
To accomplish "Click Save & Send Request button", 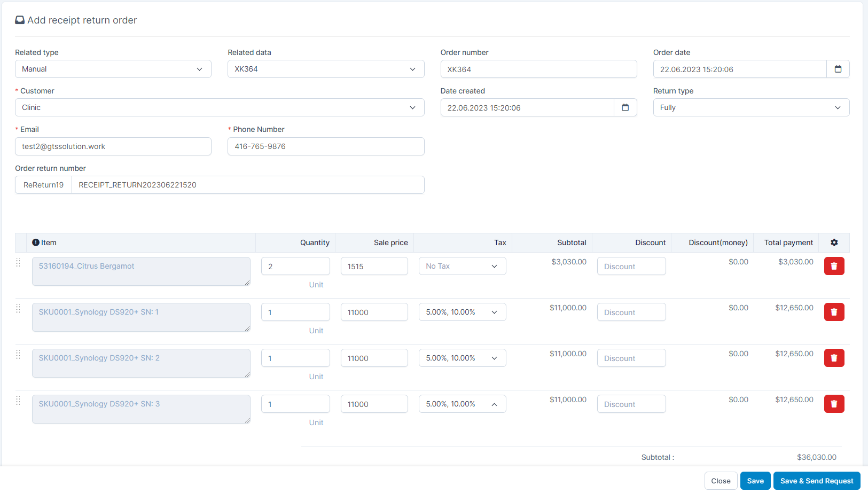I will coord(817,481).
